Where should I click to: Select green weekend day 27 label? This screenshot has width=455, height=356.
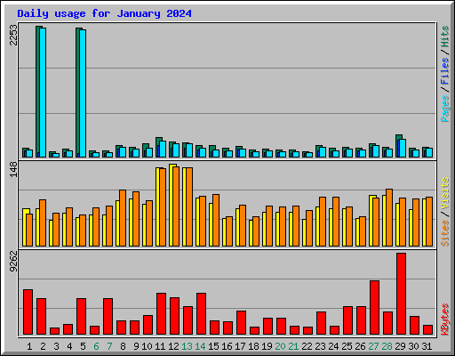click(373, 346)
